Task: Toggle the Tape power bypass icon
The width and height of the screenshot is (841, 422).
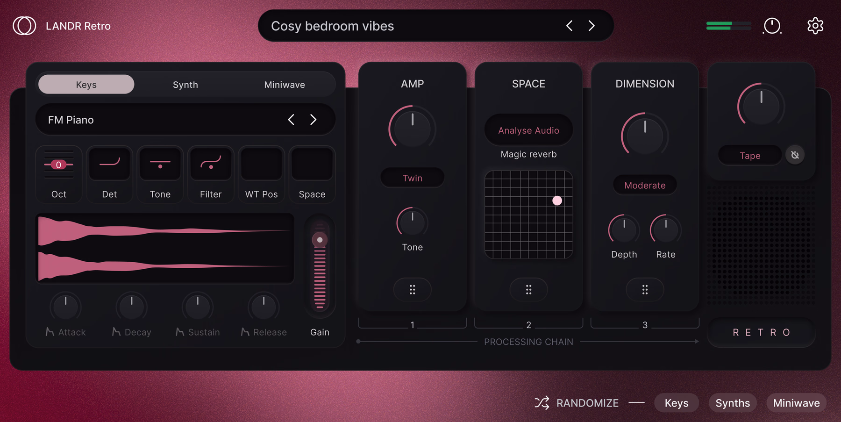Action: [x=795, y=155]
